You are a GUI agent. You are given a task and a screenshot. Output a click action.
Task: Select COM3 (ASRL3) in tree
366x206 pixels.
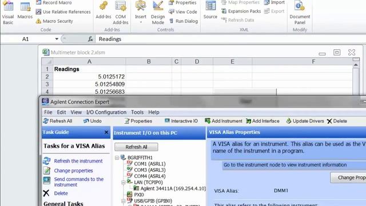point(150,170)
